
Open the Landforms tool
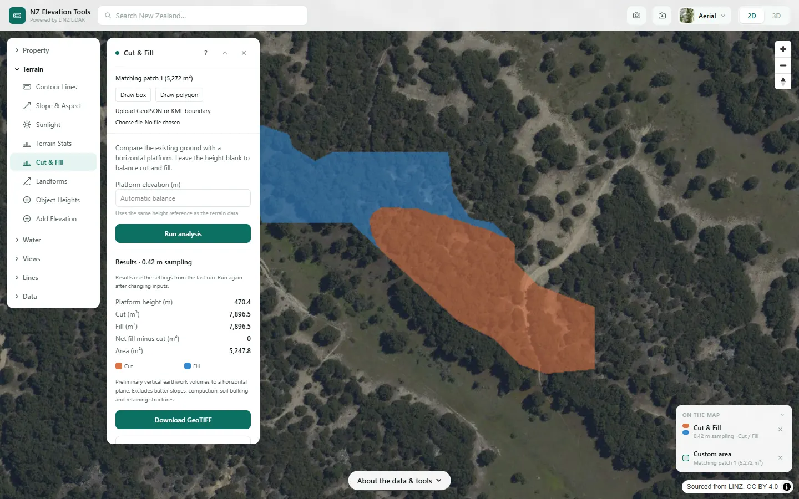tap(53, 181)
